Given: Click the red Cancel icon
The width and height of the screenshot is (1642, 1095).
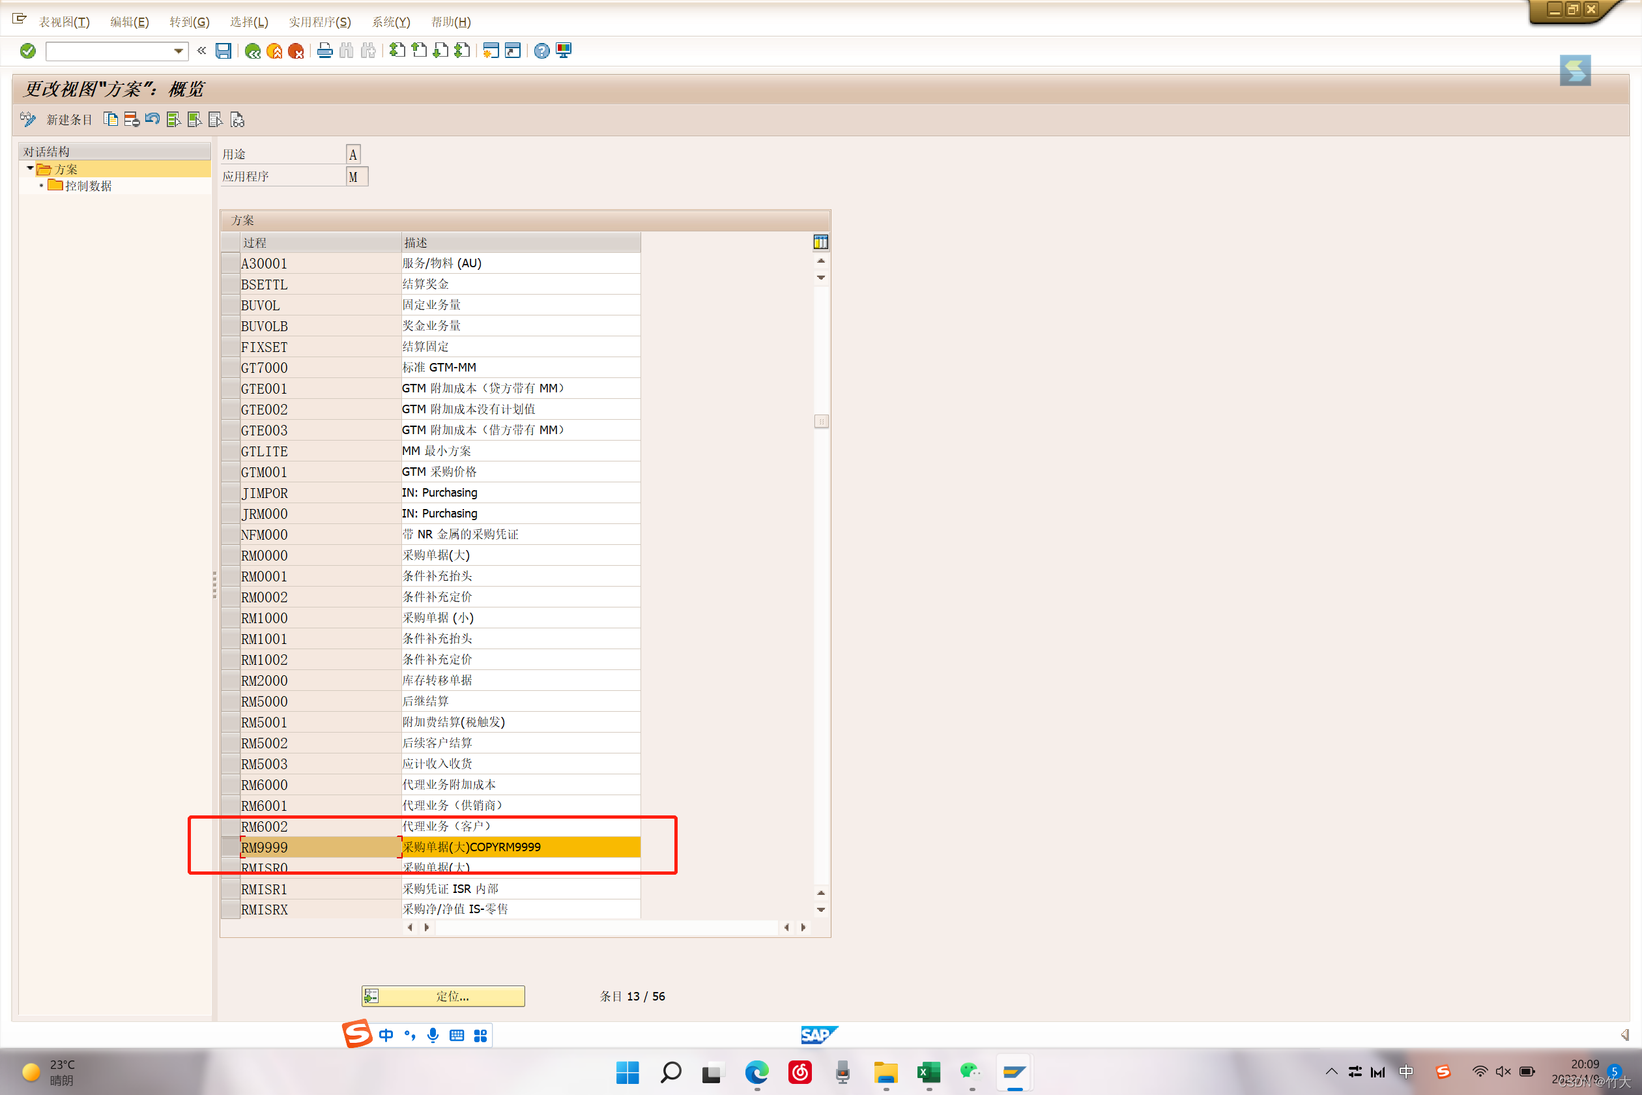Looking at the screenshot, I should 296,51.
